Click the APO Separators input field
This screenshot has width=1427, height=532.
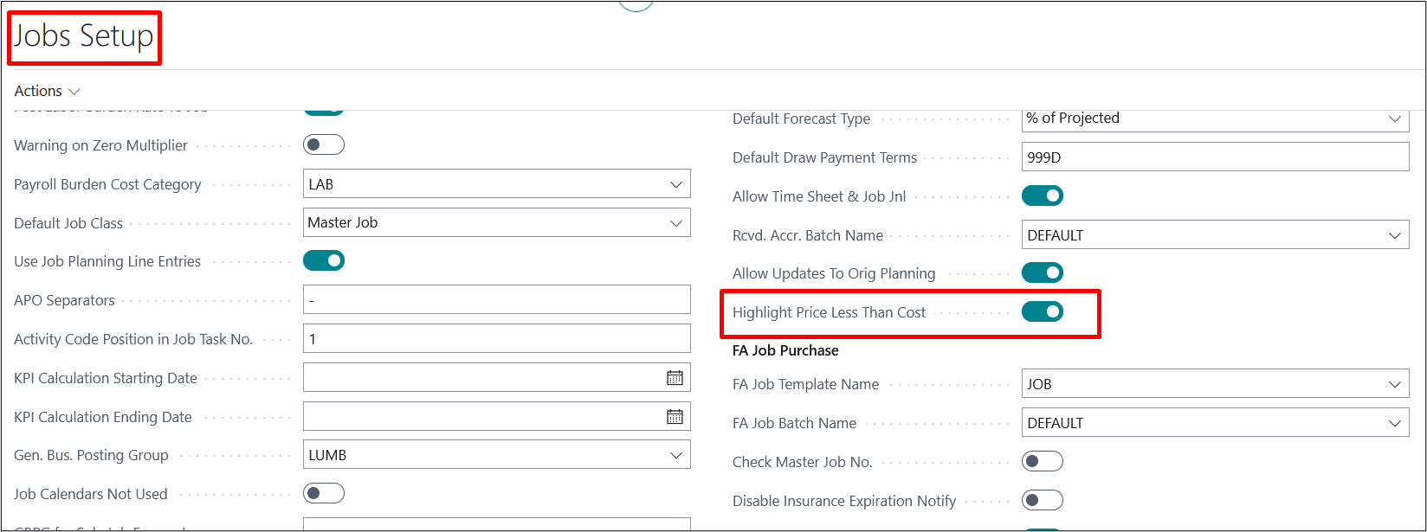click(x=496, y=300)
